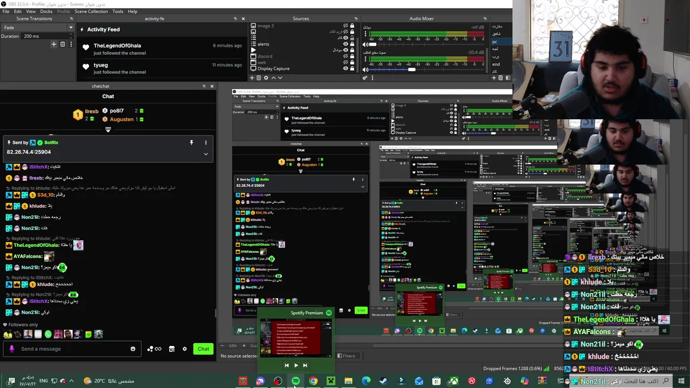Add a new source in Sources dock
Screen dimensions: 690x388
(252, 78)
